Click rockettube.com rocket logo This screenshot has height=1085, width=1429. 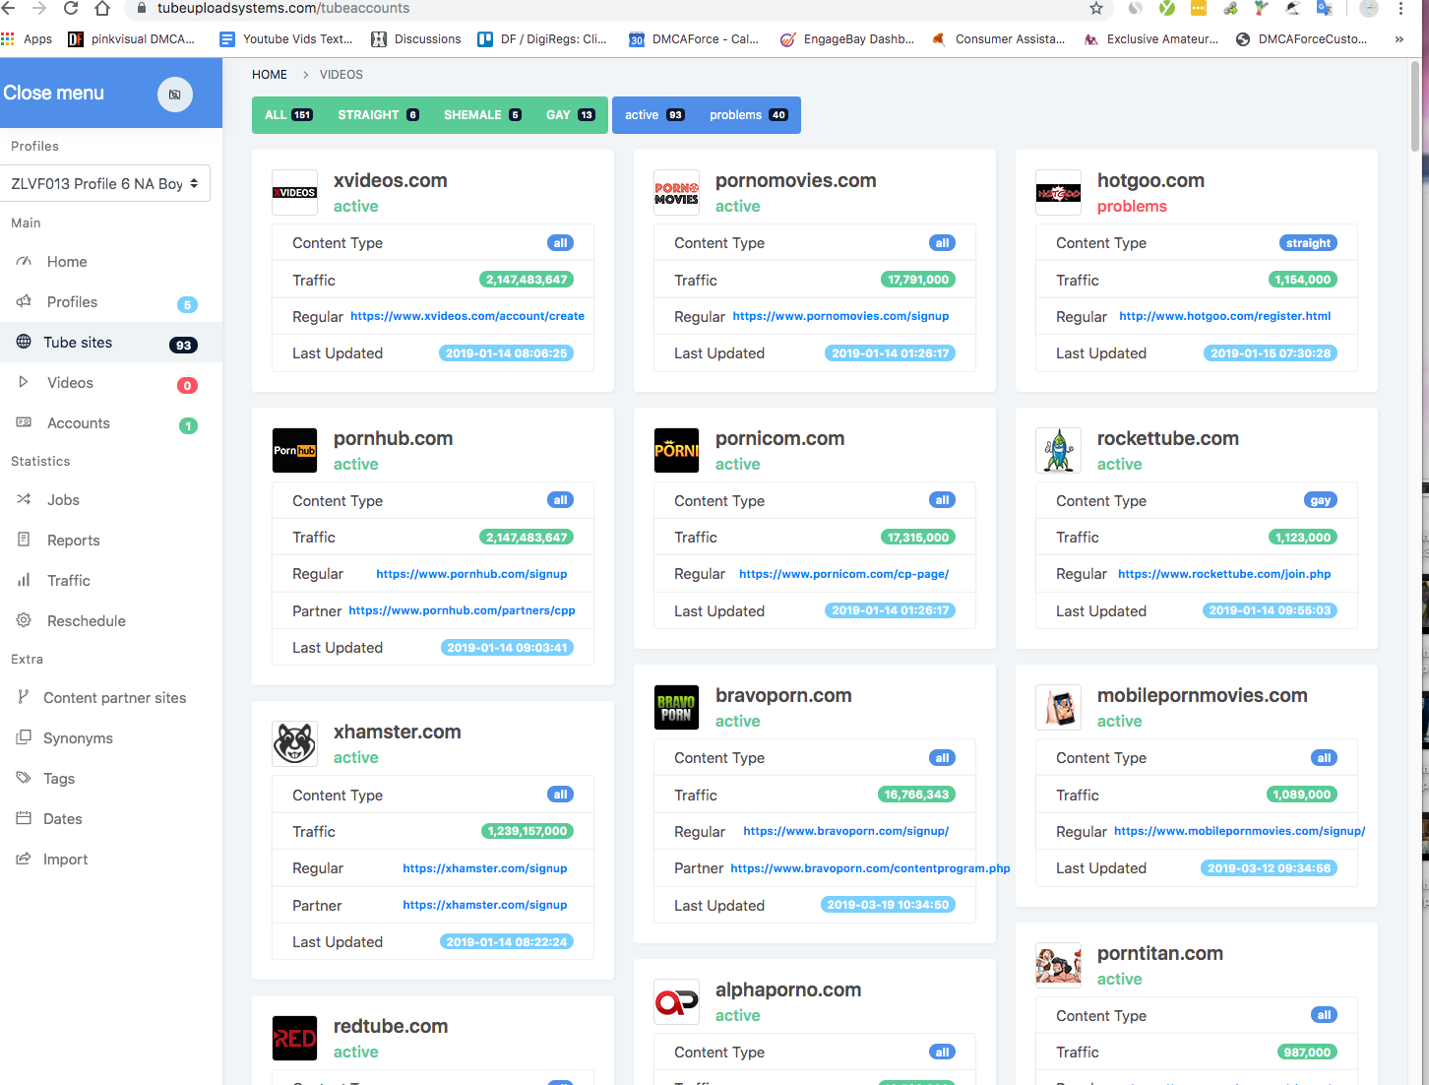[1059, 451]
